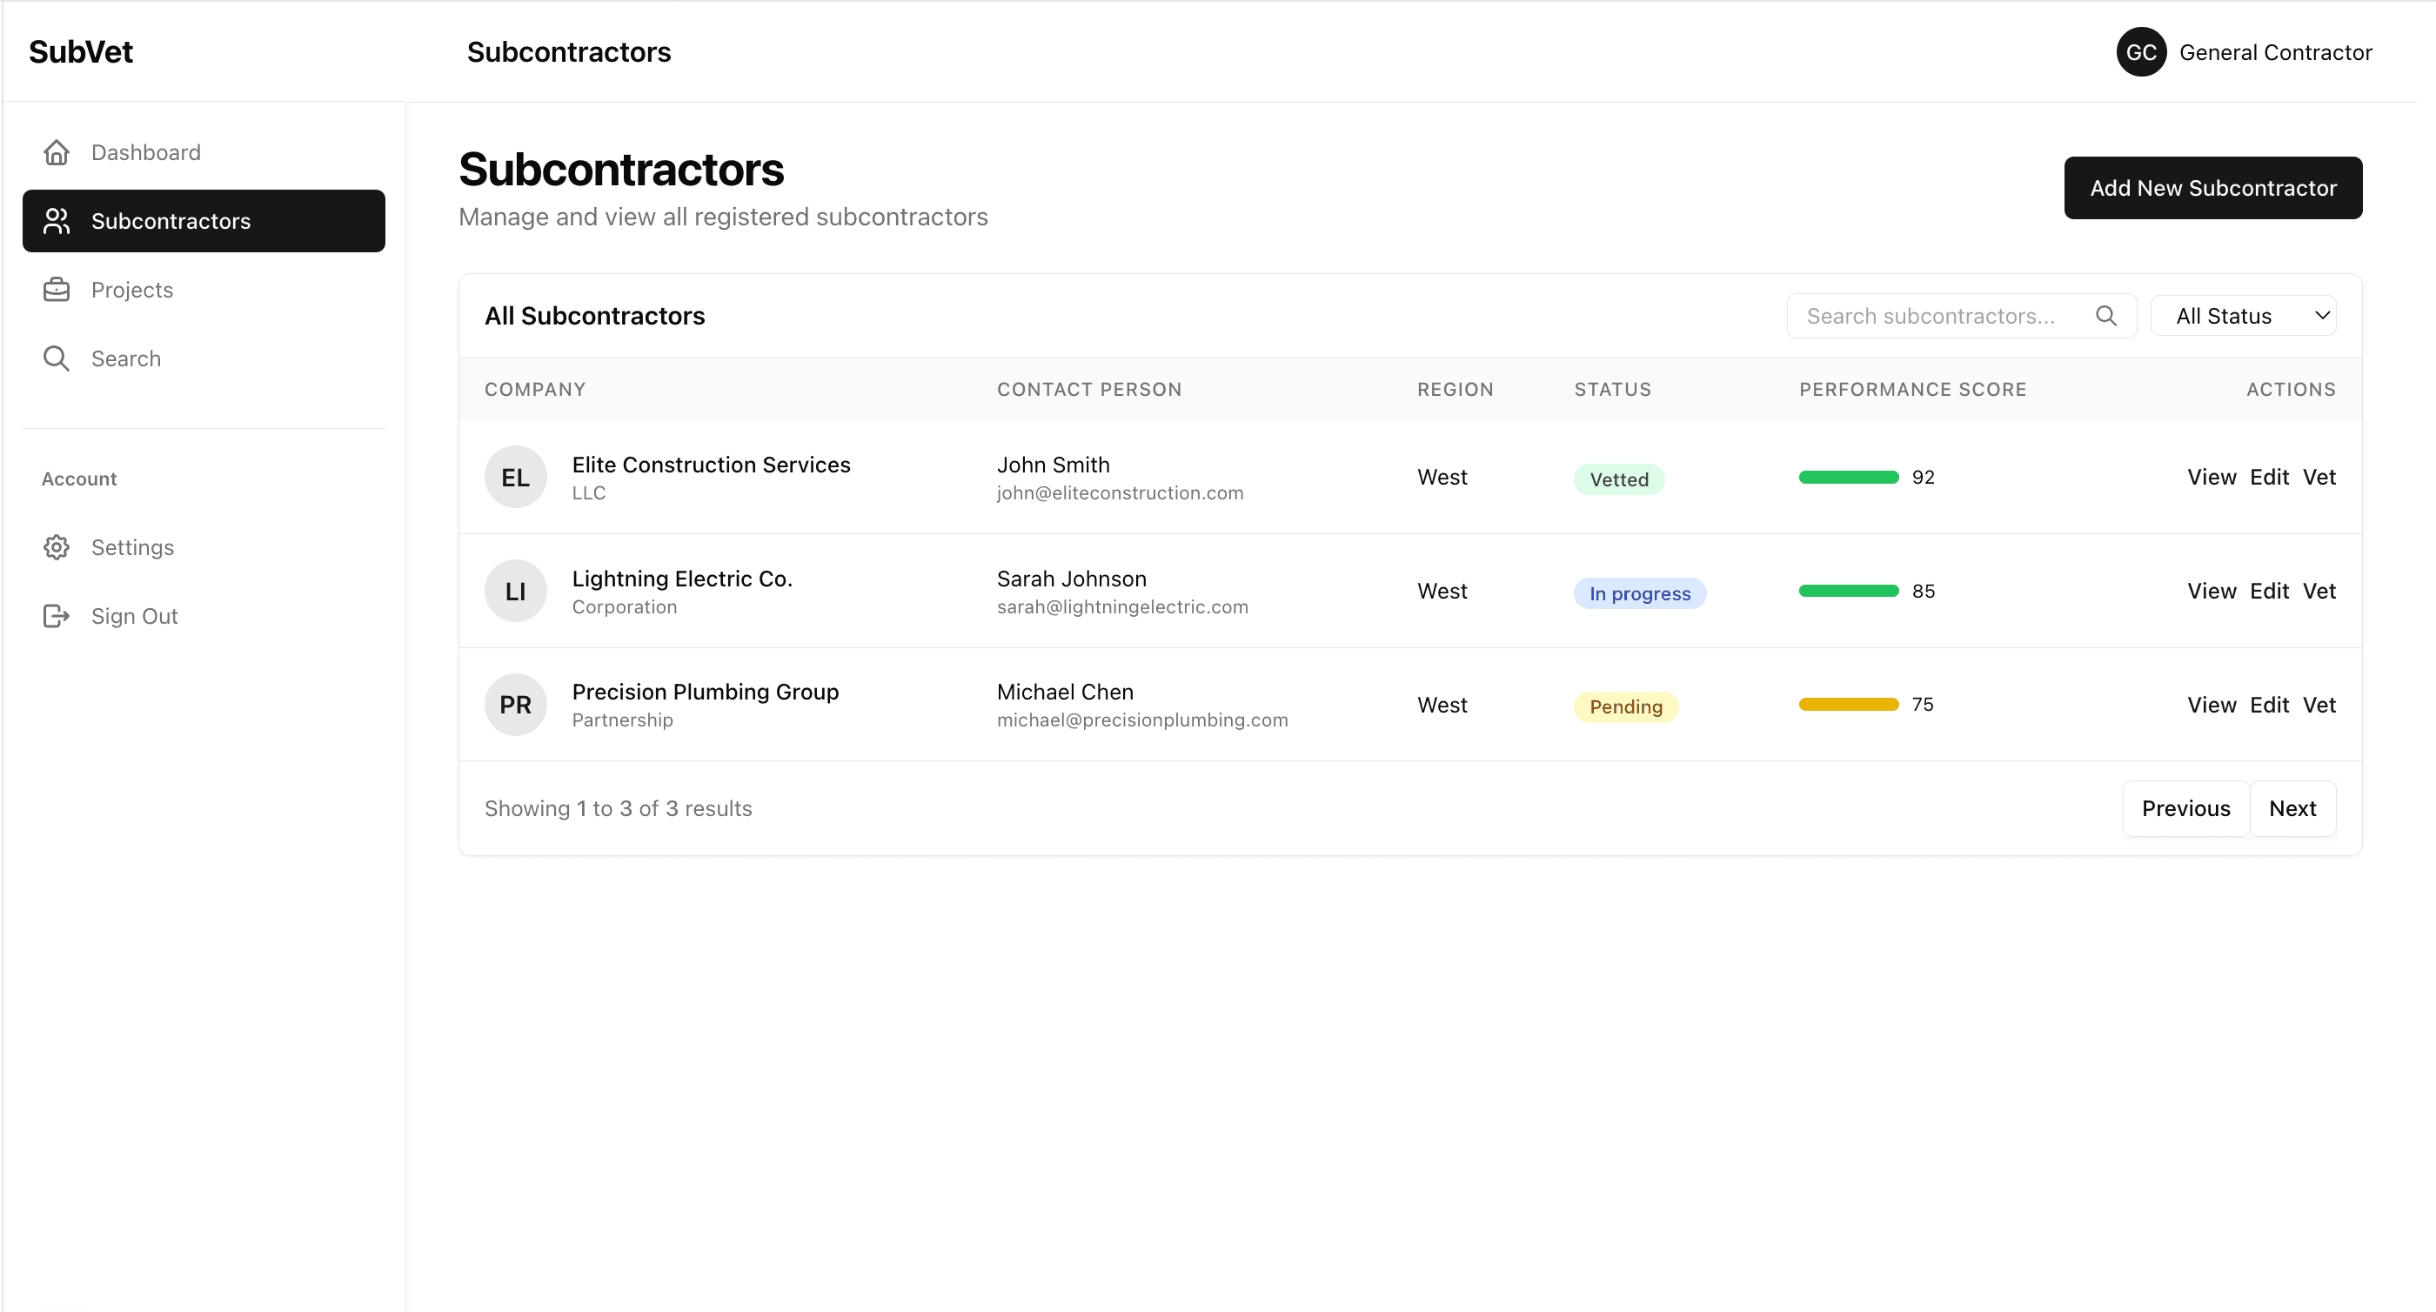Screen dimensions: 2436x1312
Task: Open Settings via the gear icon
Action: (x=57, y=546)
